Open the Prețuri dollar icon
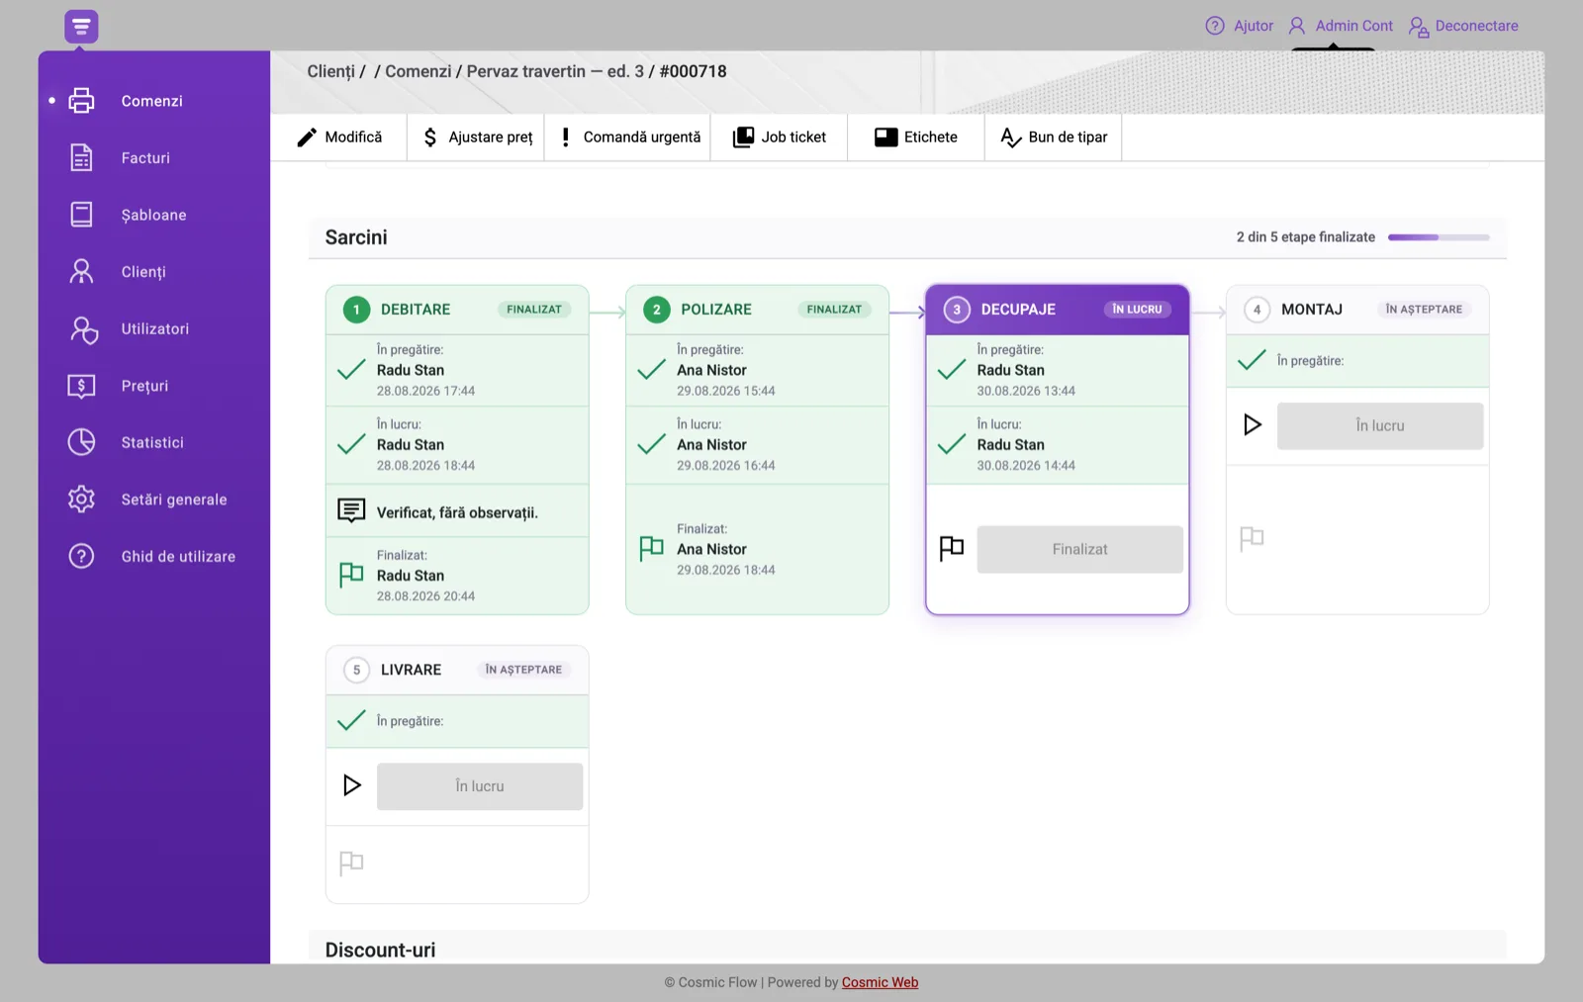The height and width of the screenshot is (1002, 1583). tap(81, 386)
